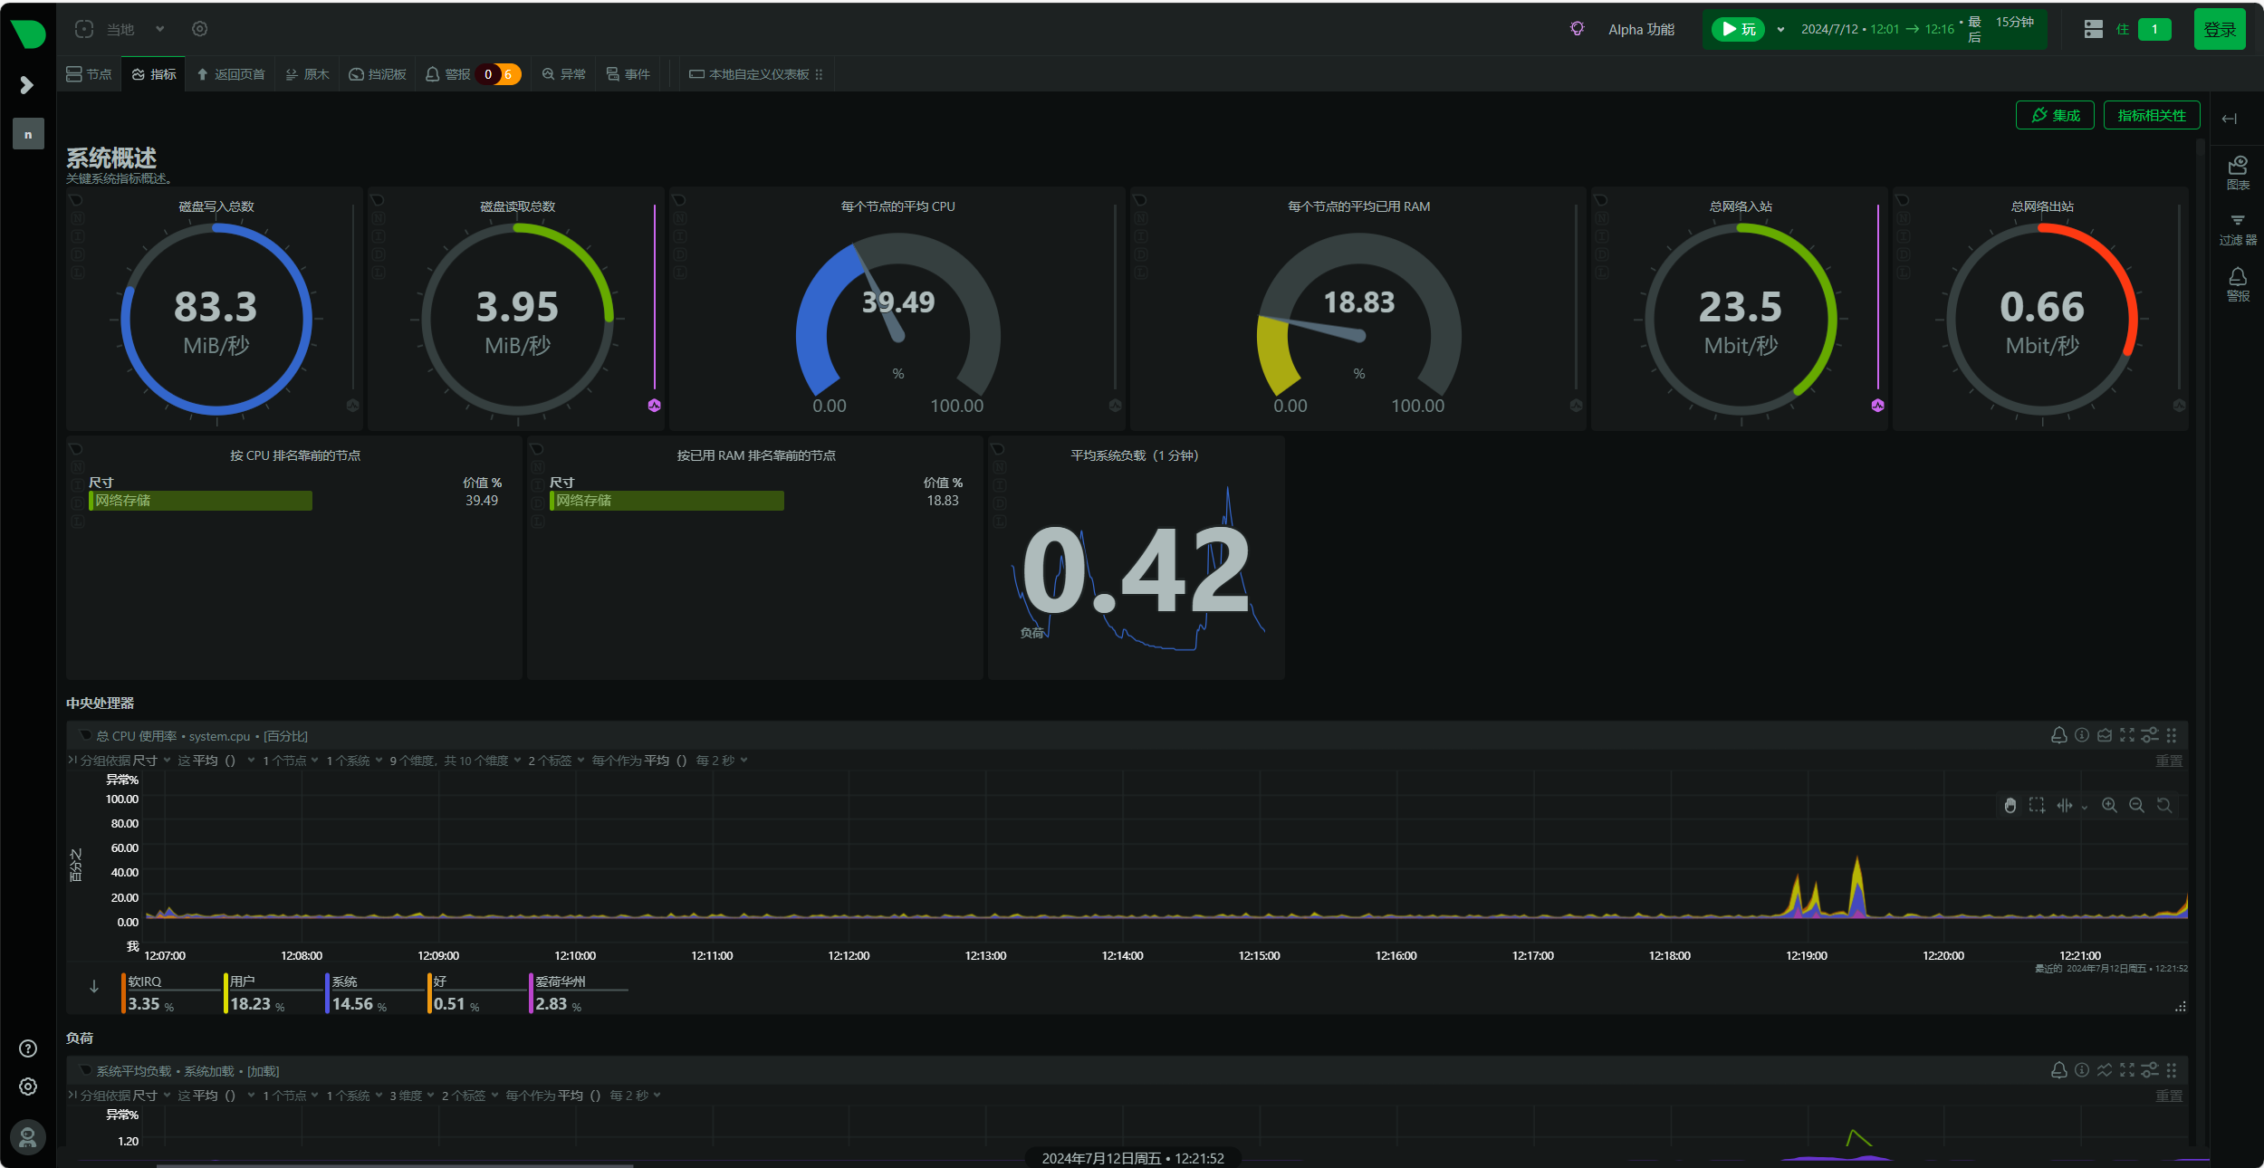Open the 异常 tab
This screenshot has width=2264, height=1168.
pyautogui.click(x=563, y=74)
